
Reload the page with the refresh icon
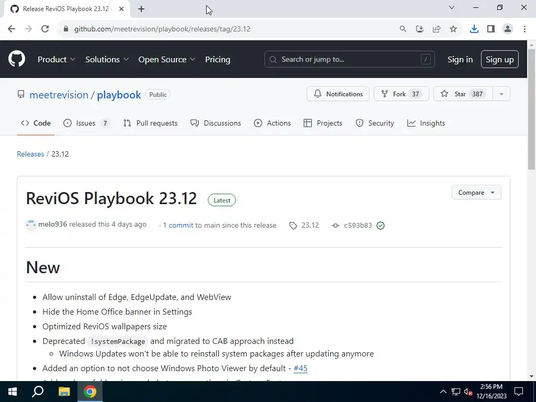[x=45, y=29]
